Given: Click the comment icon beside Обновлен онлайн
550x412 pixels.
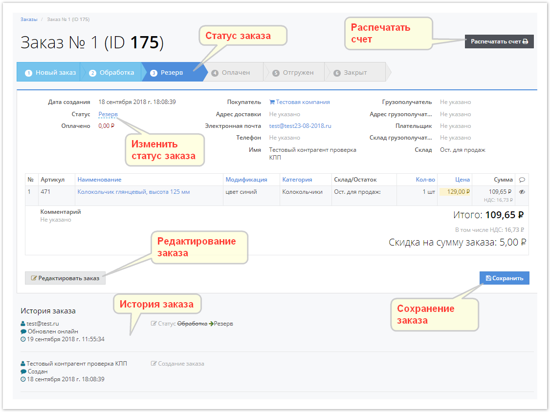Looking at the screenshot, I should click(23, 331).
